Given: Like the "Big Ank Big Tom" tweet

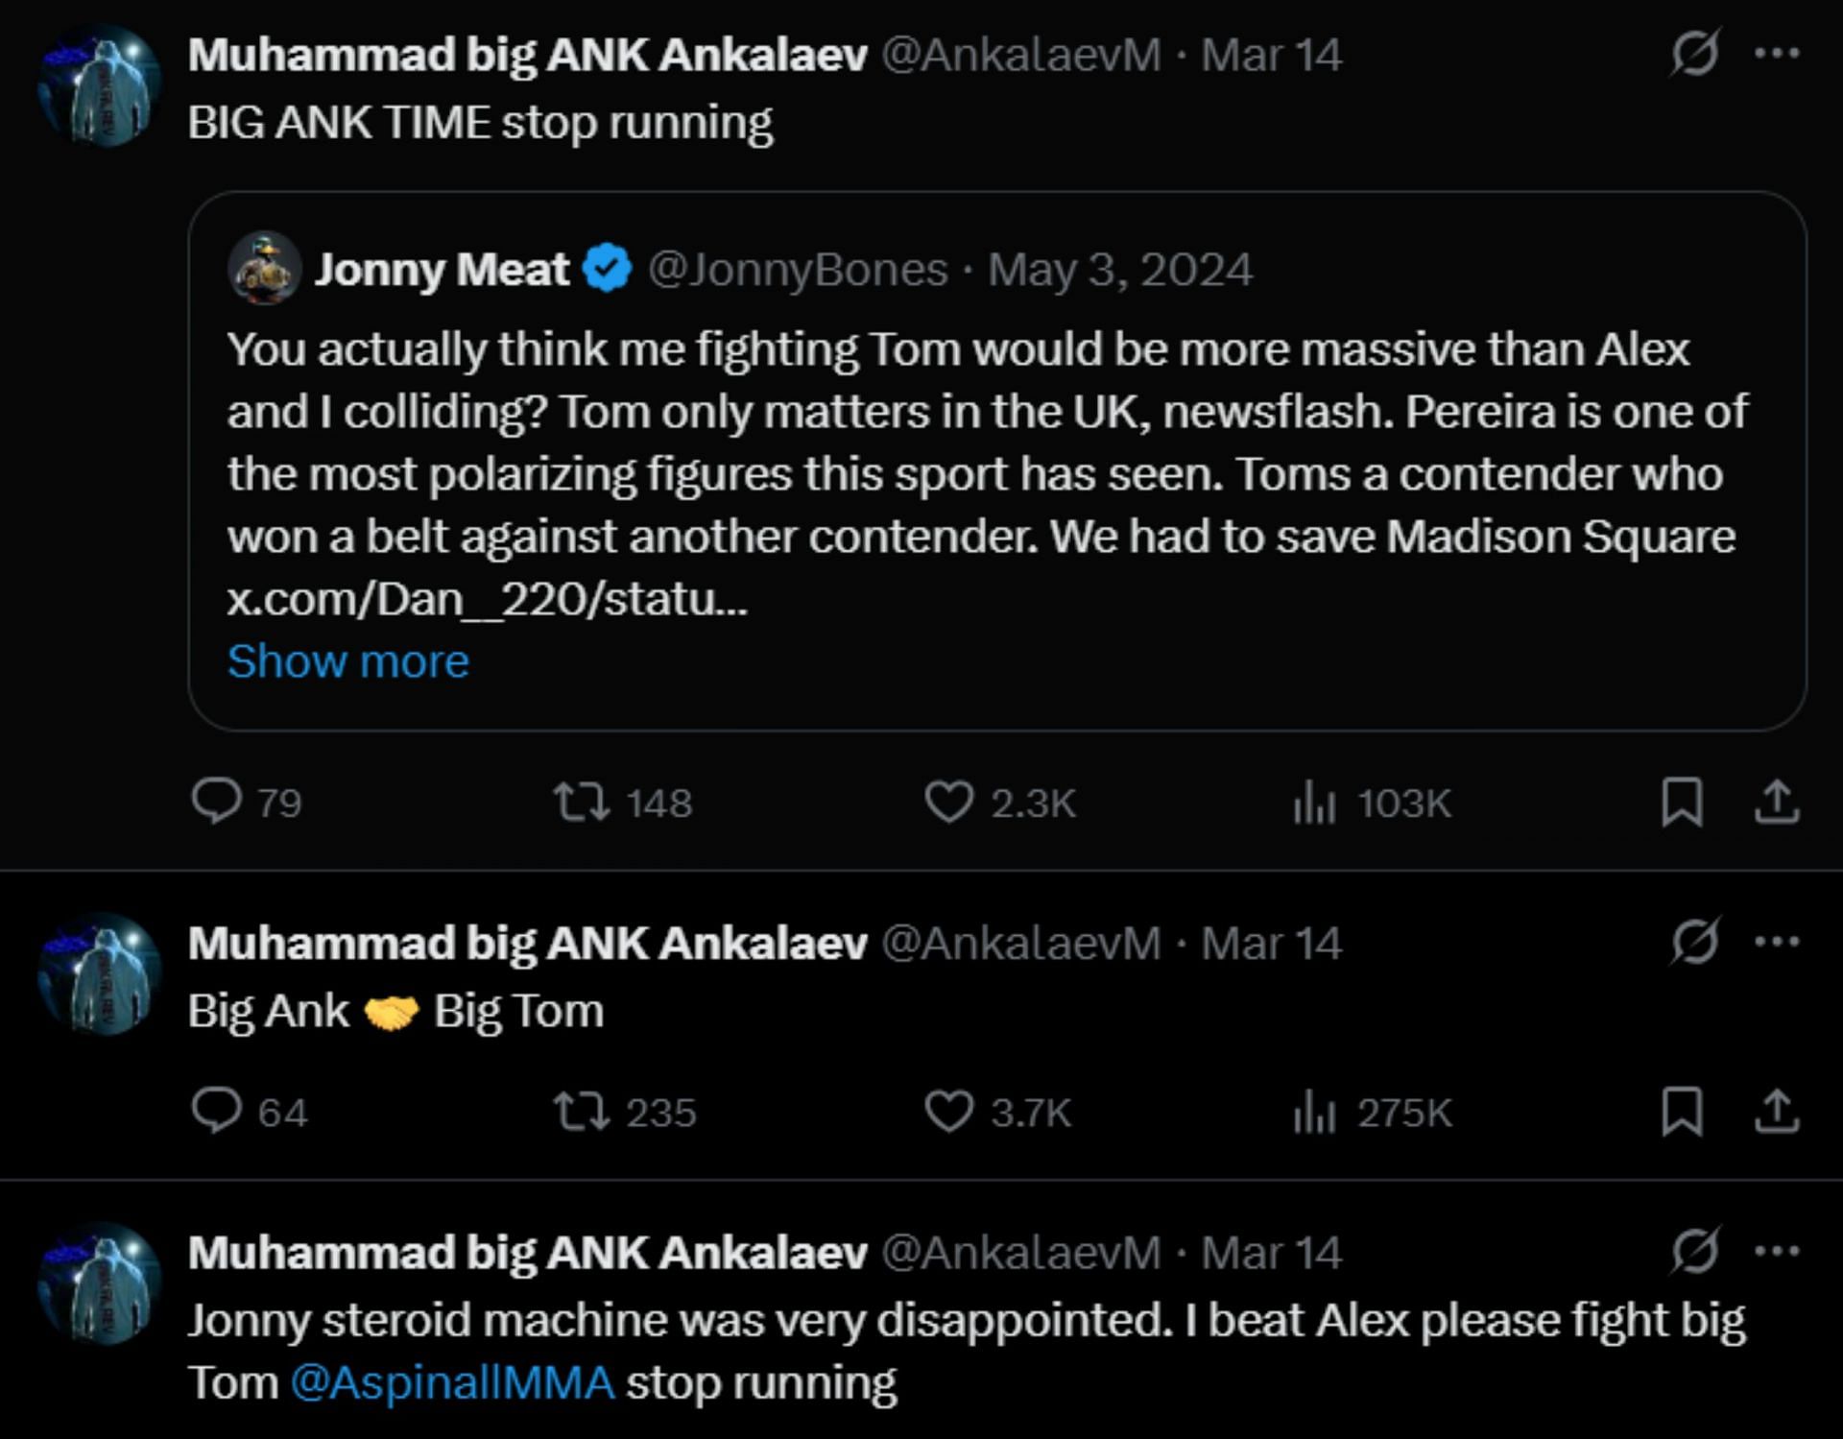Looking at the screenshot, I should (948, 1112).
